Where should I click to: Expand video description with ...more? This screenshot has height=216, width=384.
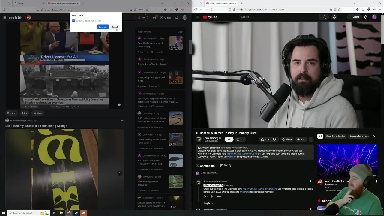click(x=265, y=157)
